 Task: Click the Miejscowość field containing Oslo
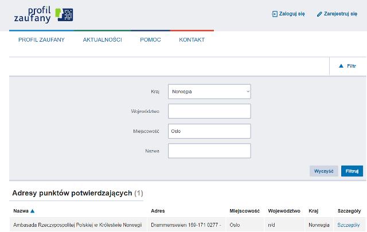(209, 131)
